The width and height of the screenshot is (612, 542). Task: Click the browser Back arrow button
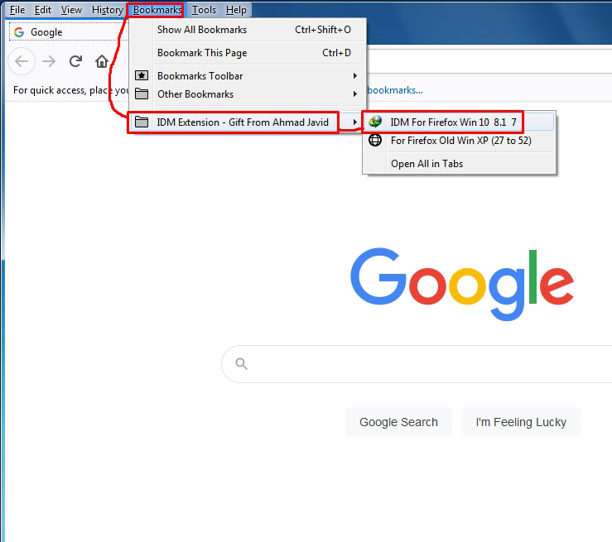point(22,61)
